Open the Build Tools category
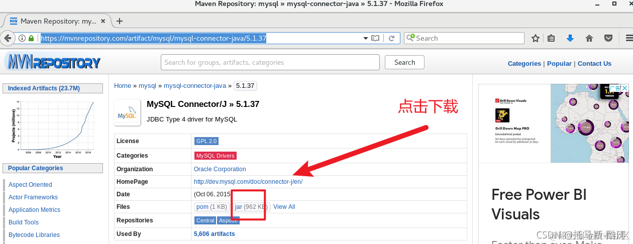The height and width of the screenshot is (244, 633). 24,222
